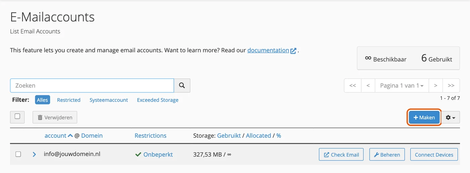The image size is (470, 173).
Task: Go to first page with << button
Action: (x=352, y=85)
